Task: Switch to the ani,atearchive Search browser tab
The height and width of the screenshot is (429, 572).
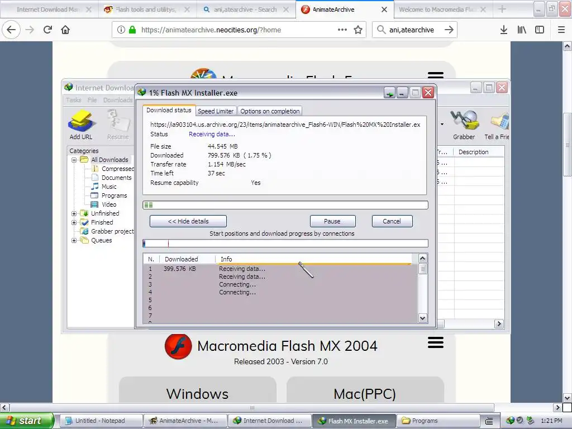Action: pos(245,9)
